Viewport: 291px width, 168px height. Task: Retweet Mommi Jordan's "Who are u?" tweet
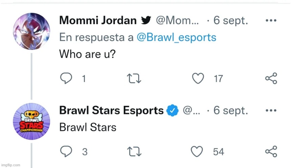[134, 78]
